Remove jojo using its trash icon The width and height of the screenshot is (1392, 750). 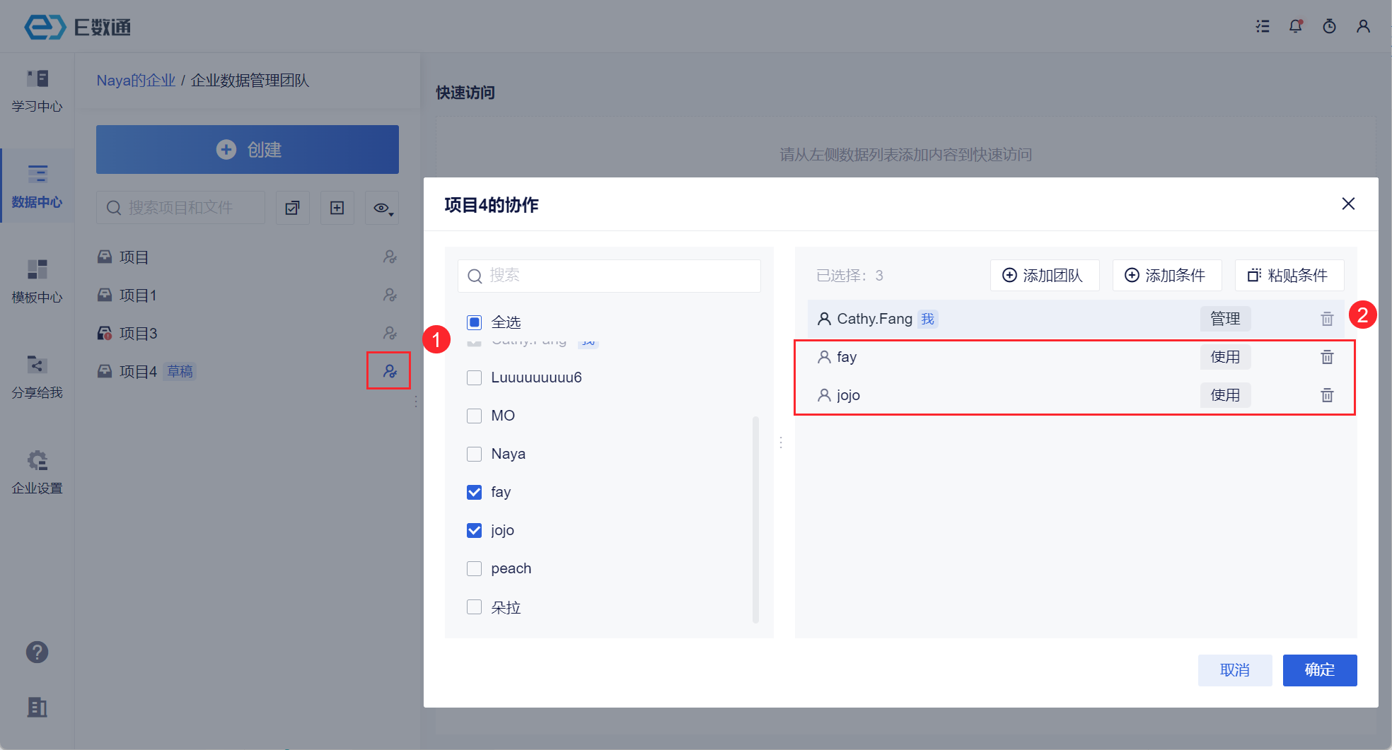tap(1327, 395)
